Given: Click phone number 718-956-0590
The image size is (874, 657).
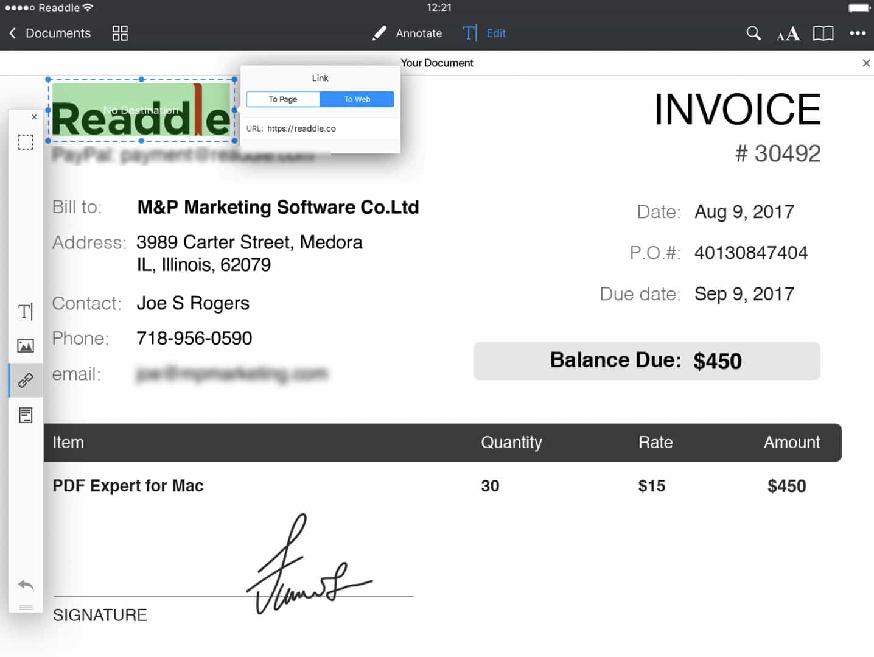Looking at the screenshot, I should (194, 339).
